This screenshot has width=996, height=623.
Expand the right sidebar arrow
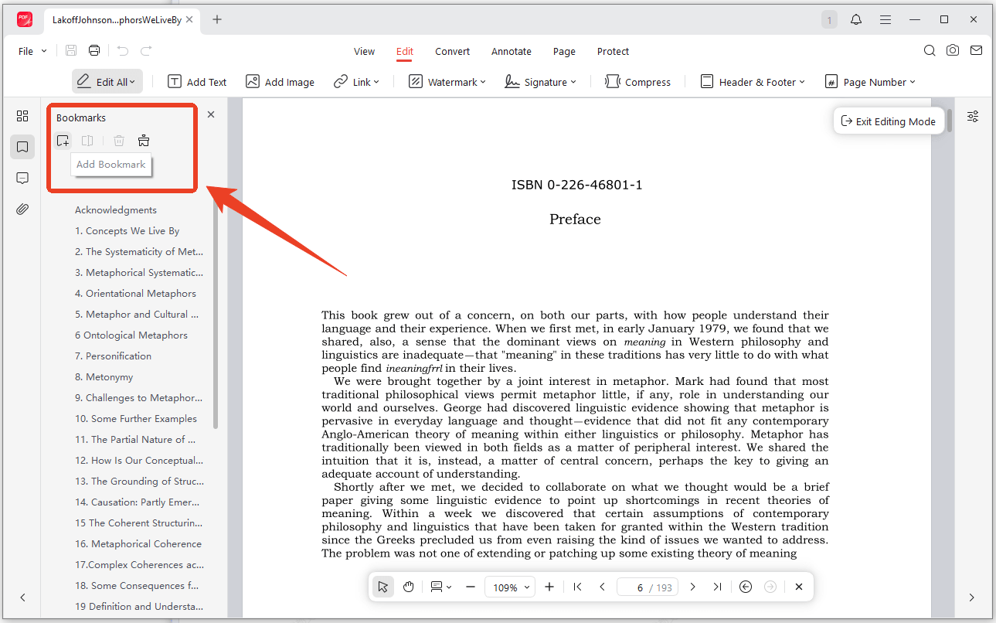tap(972, 597)
